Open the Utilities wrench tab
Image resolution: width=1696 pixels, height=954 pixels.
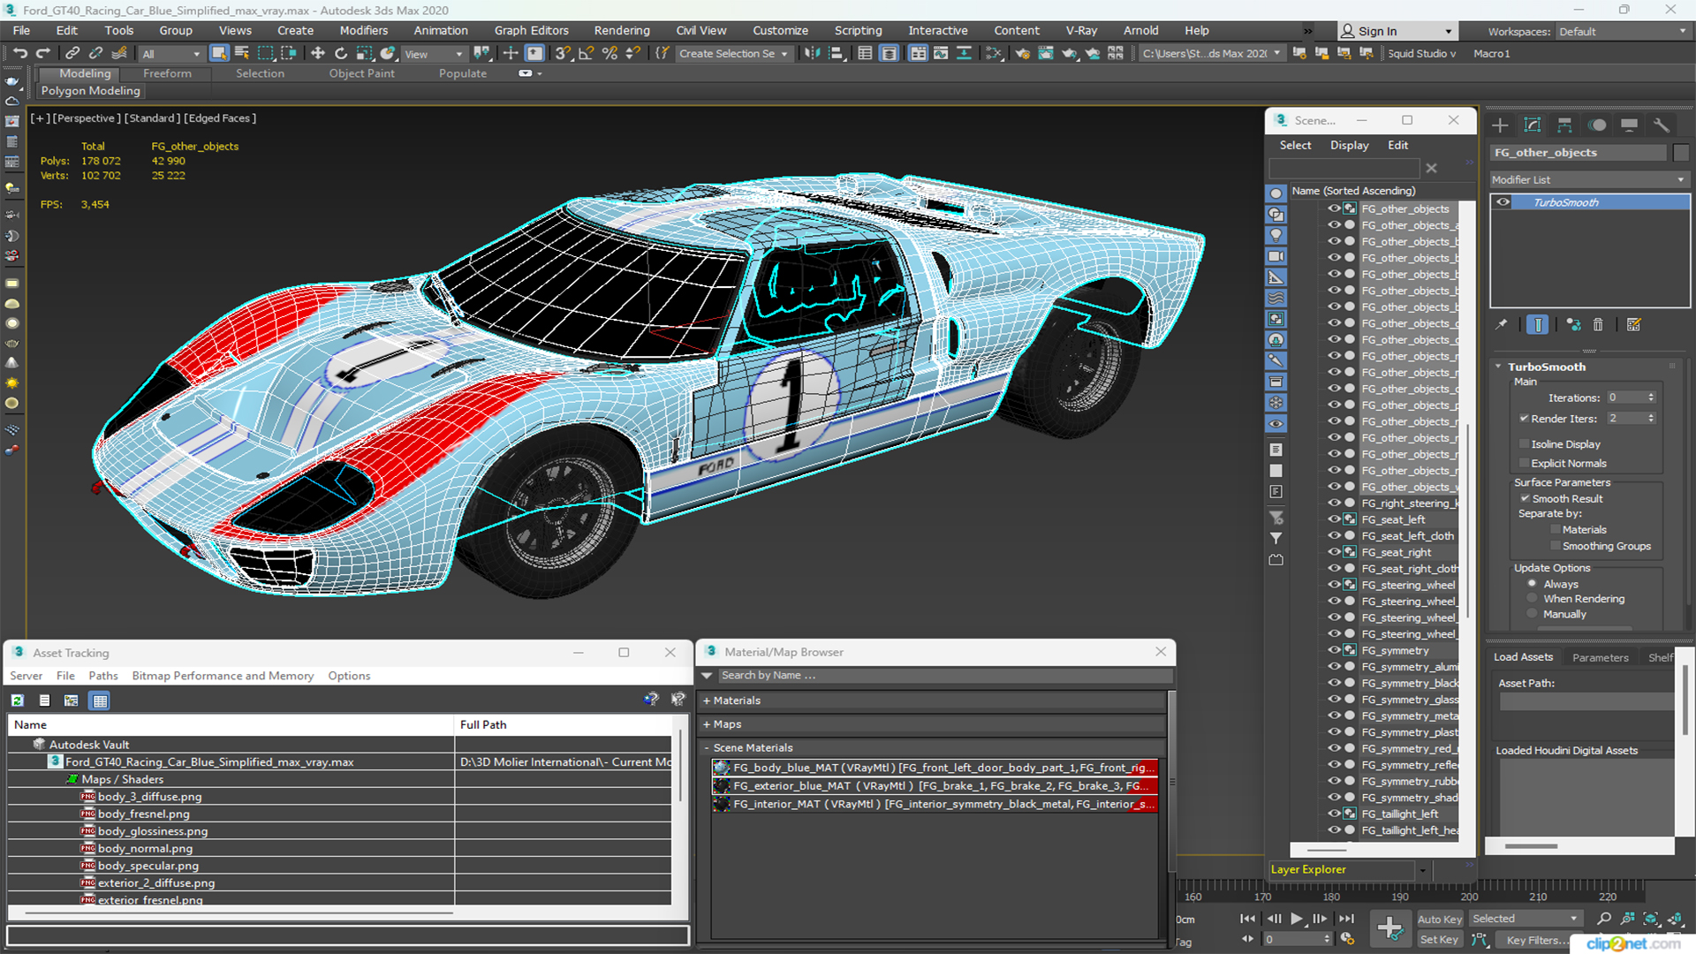[x=1662, y=125]
